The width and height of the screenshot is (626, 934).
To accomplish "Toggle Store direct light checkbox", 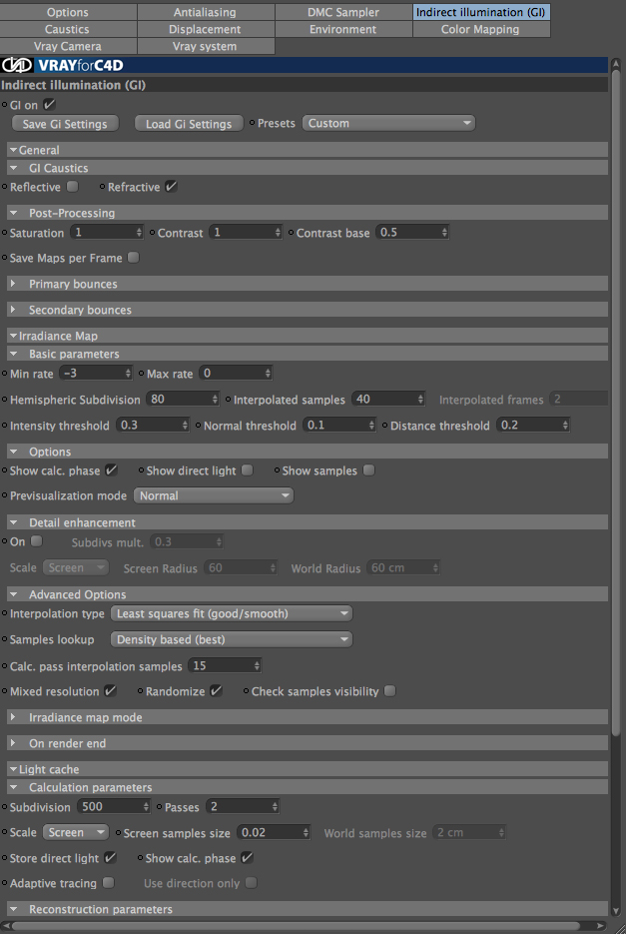I will coord(110,858).
